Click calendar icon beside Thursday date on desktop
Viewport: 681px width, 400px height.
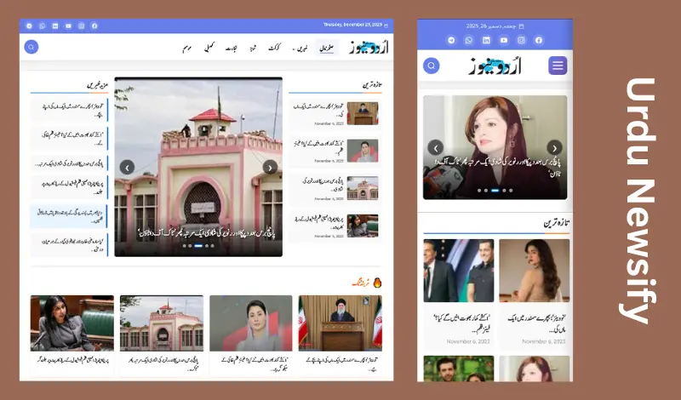pyautogui.click(x=386, y=26)
